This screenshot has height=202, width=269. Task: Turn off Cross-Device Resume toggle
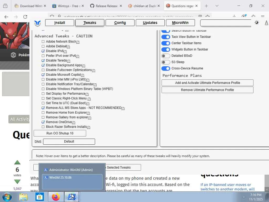166,68
